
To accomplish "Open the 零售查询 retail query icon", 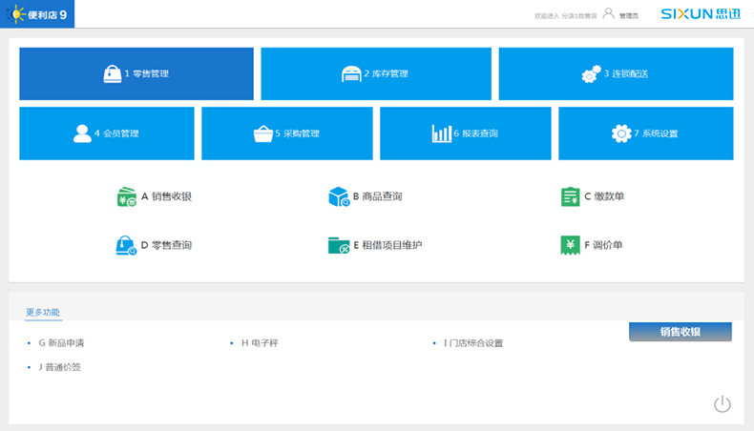I will coord(126,245).
